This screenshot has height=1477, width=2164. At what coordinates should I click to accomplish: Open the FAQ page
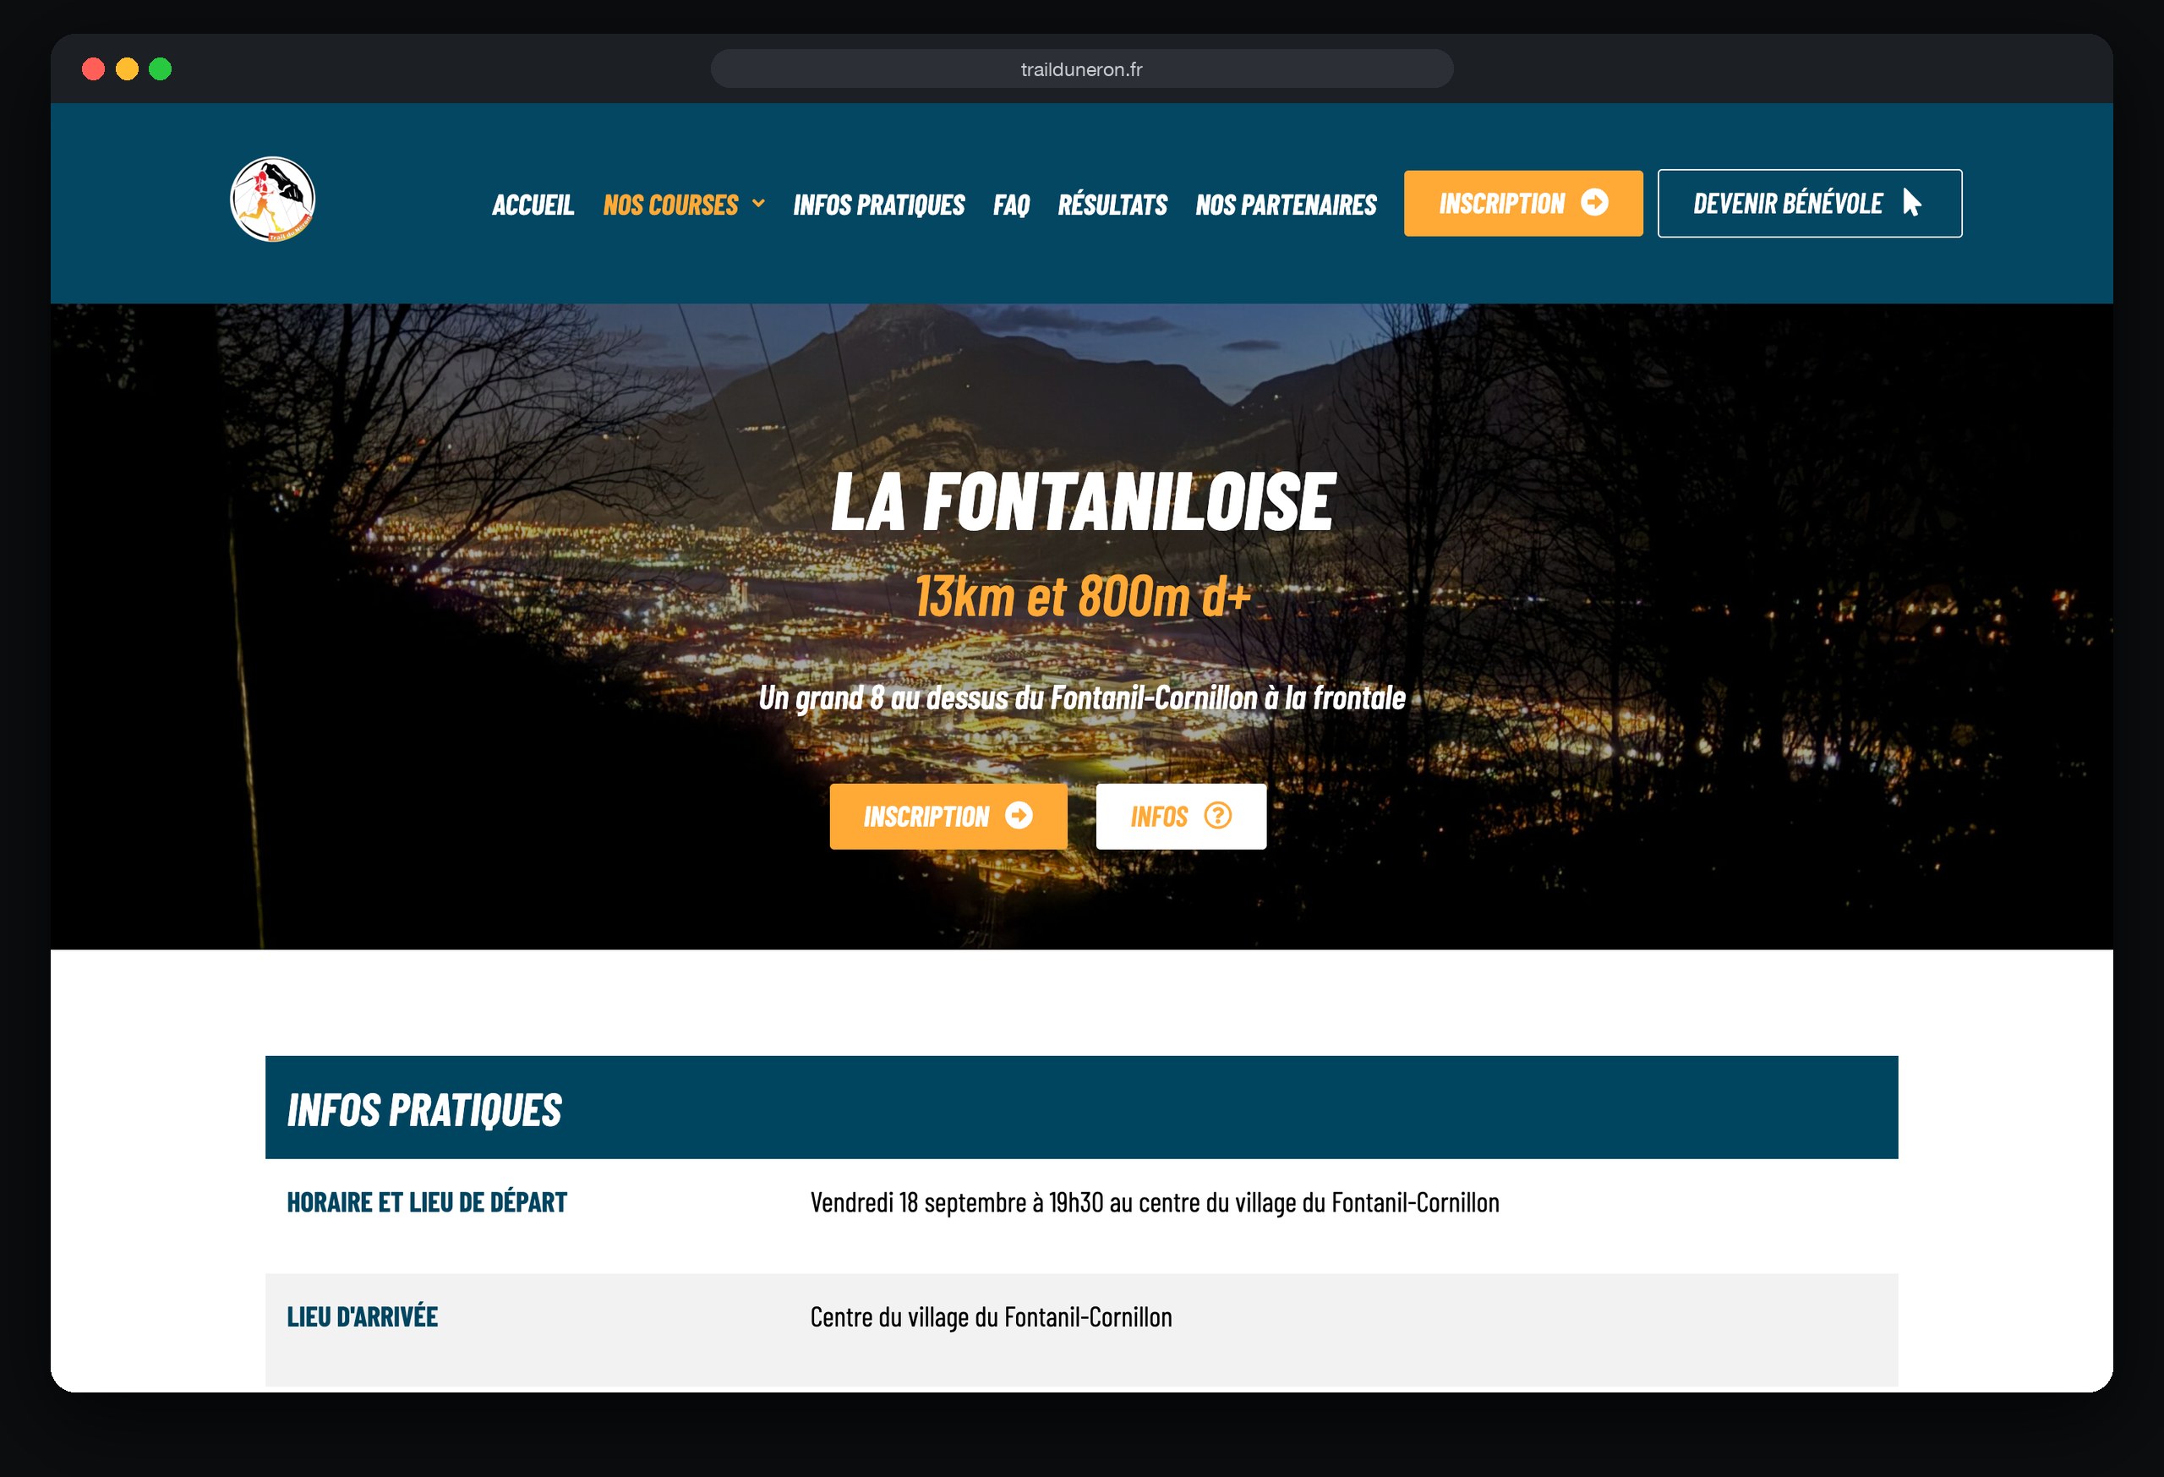(1011, 205)
